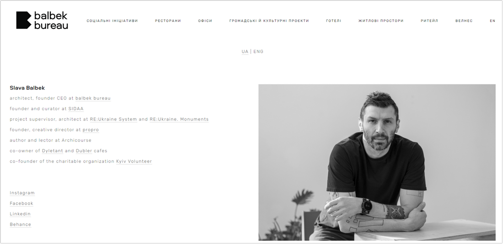Open the propro link
The width and height of the screenshot is (503, 244).
[91, 130]
